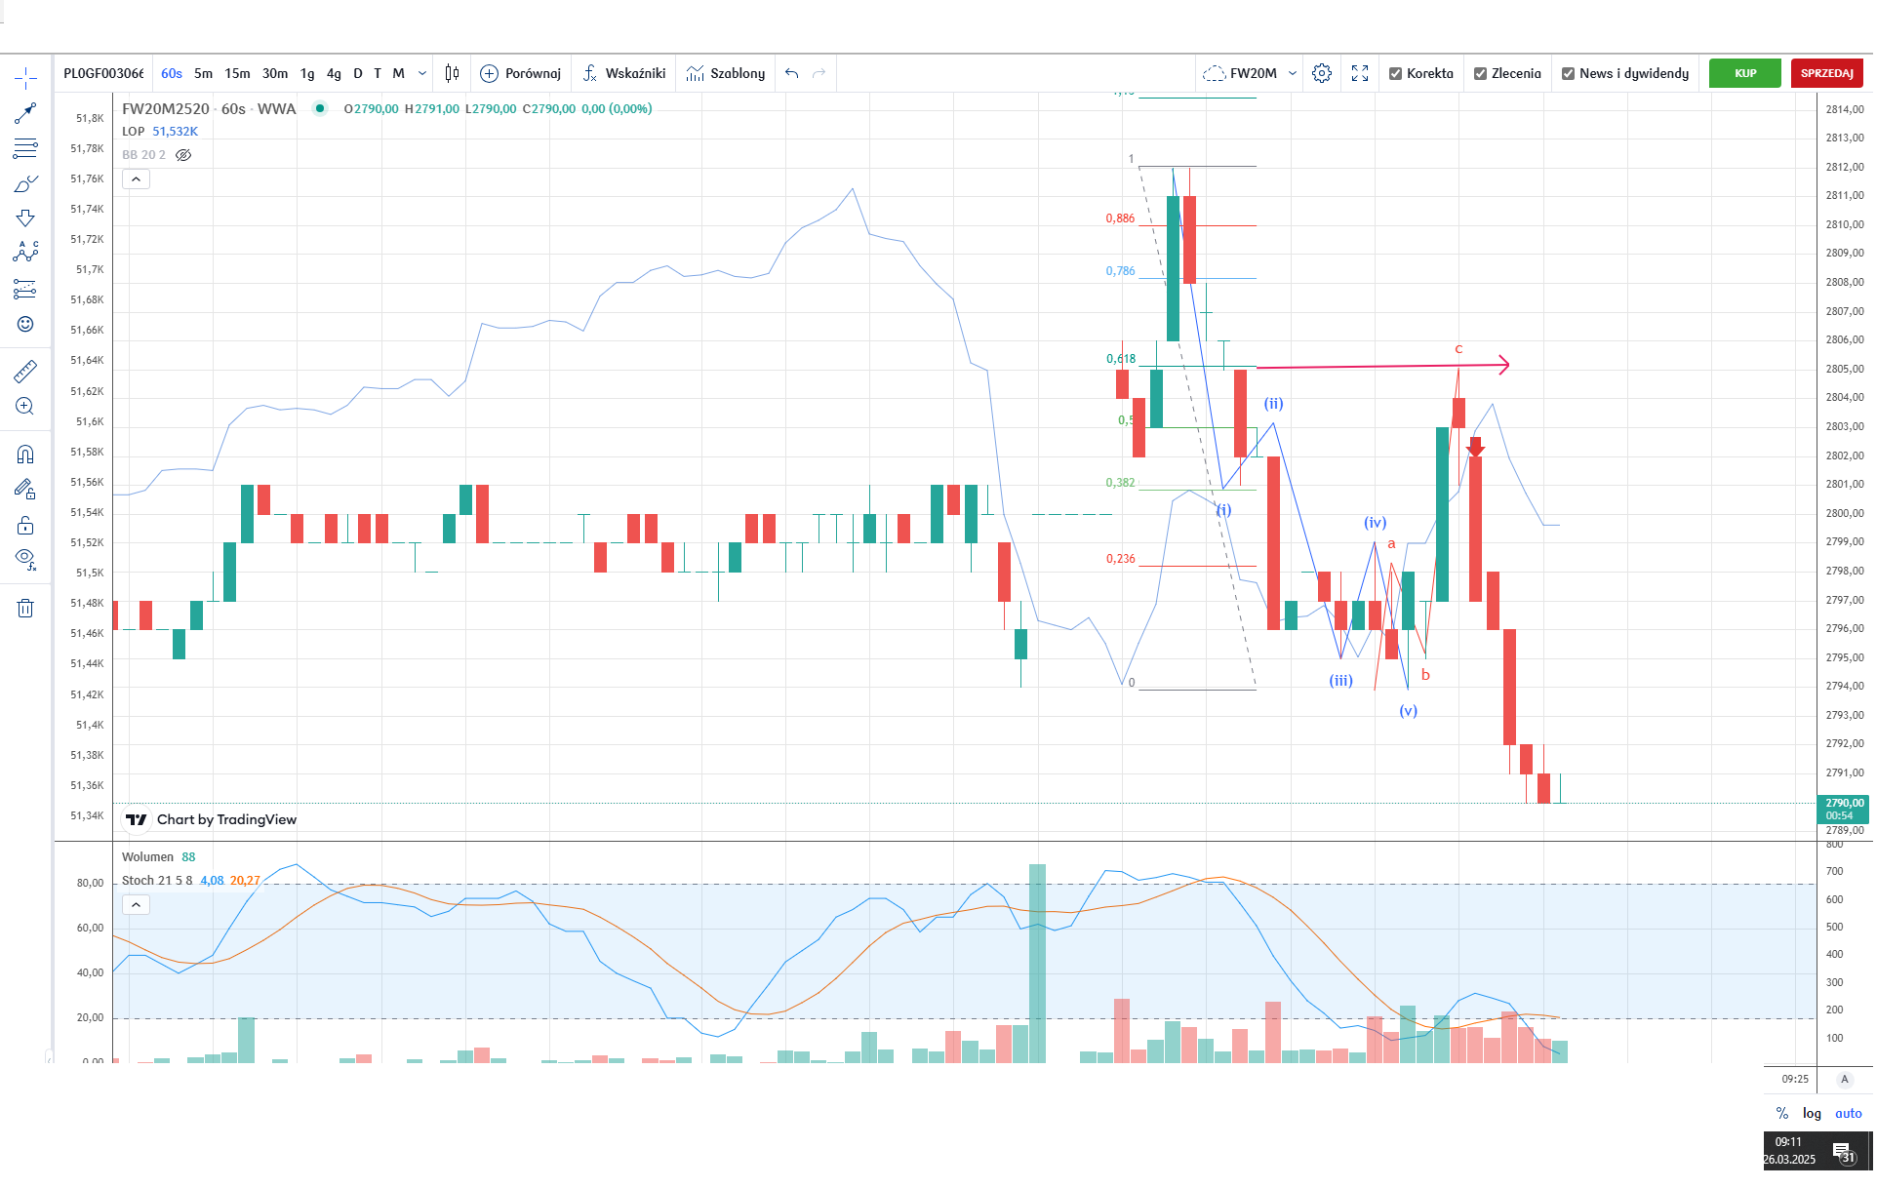Switch to 4g timeframe
1877x1188 pixels.
[x=334, y=73]
